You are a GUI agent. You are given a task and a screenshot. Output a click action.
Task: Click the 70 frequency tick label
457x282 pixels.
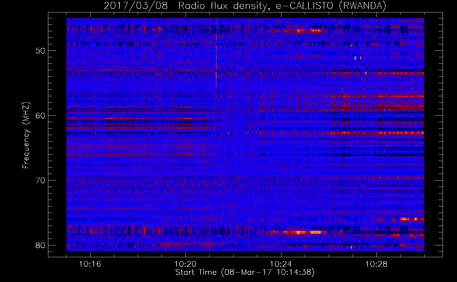pyautogui.click(x=40, y=180)
